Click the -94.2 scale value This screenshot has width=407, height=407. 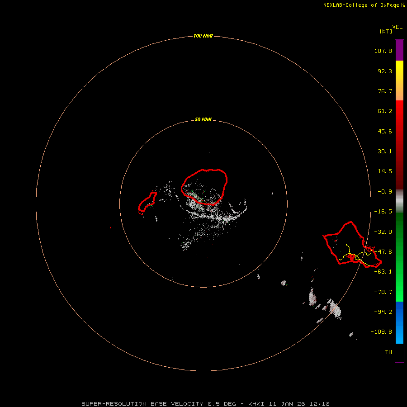pos(383,312)
